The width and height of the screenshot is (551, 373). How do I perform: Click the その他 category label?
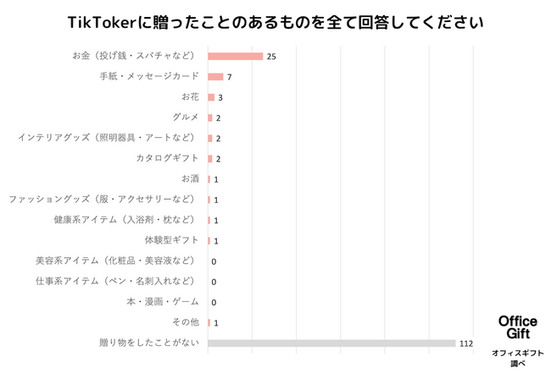click(186, 322)
